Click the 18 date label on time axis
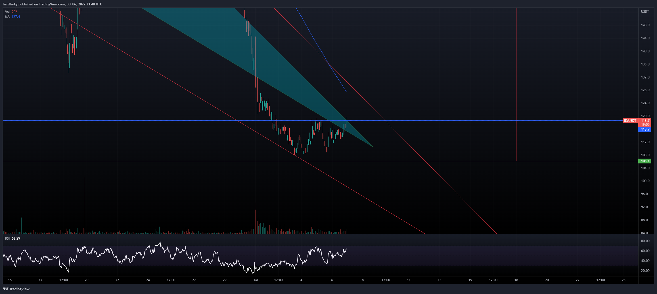The width and height of the screenshot is (657, 294). [x=516, y=280]
